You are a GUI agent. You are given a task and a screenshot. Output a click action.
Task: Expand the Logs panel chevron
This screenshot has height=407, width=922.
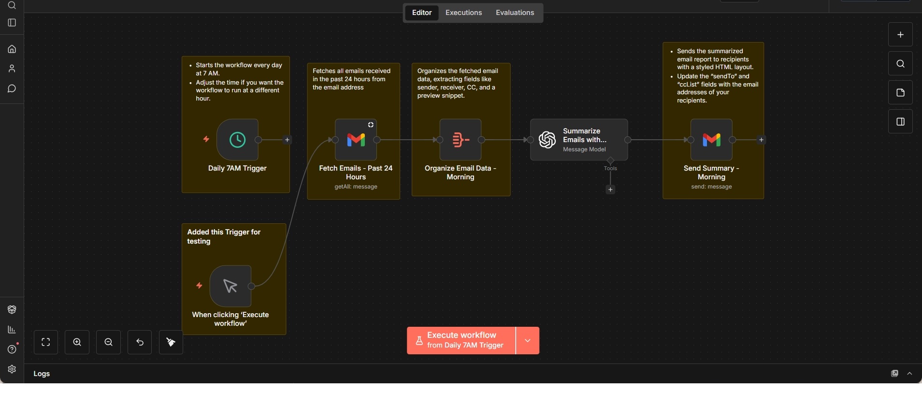coord(910,374)
